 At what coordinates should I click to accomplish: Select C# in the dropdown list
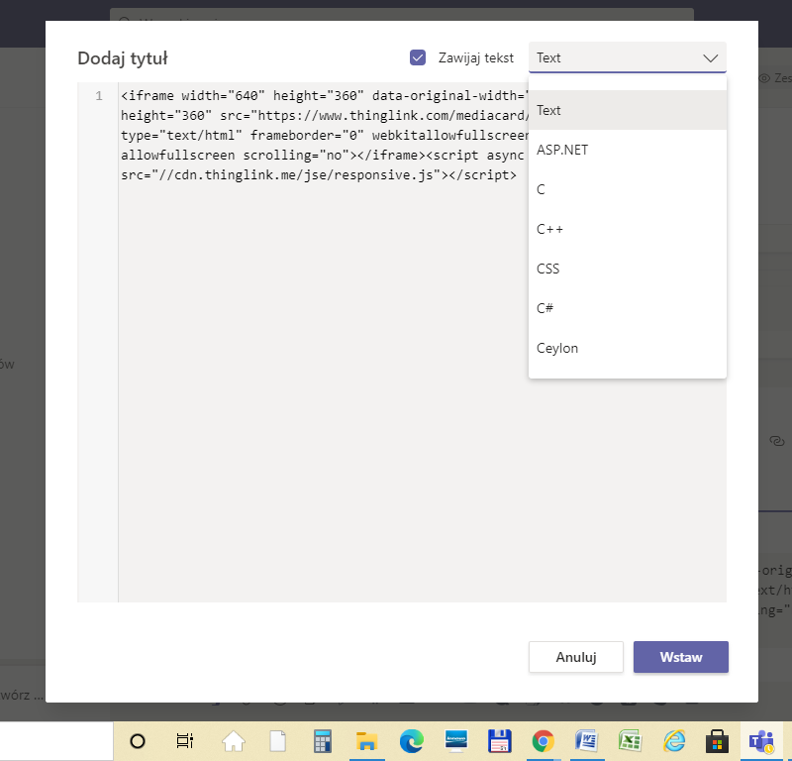click(627, 308)
